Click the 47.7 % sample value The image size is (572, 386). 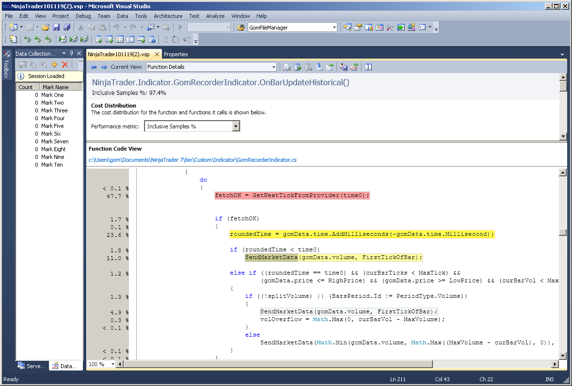coord(117,196)
